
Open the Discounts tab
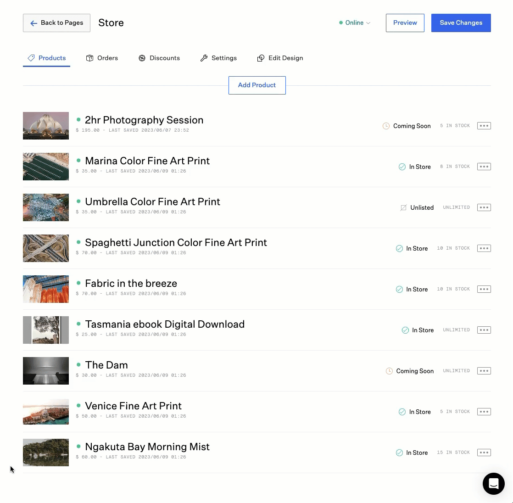tap(159, 58)
